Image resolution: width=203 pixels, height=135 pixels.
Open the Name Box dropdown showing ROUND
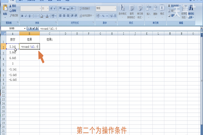25,28
